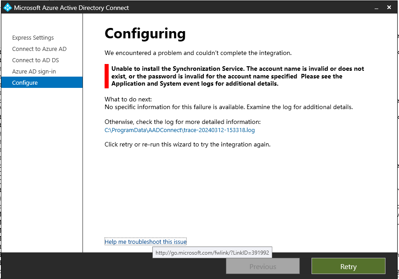The image size is (399, 279).
Task: Open the Azure AD sign-in step
Action: (34, 72)
